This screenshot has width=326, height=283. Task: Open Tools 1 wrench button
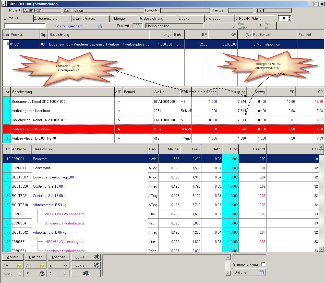click(86, 257)
